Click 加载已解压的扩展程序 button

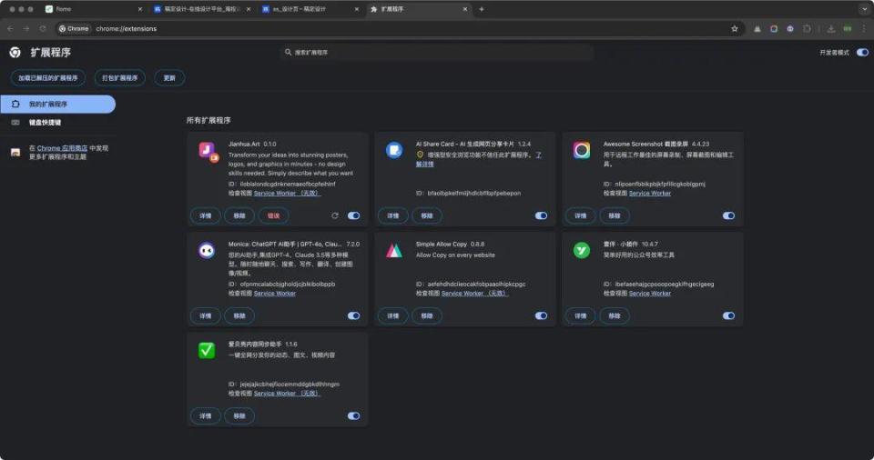(48, 78)
